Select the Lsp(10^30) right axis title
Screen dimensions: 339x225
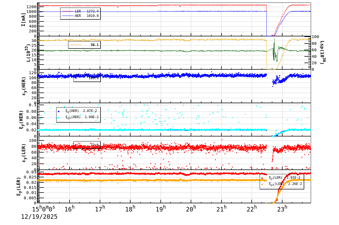pos(322,52)
